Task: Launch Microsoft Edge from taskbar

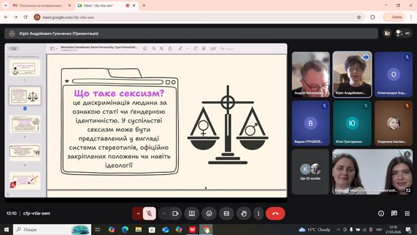Action: [125, 230]
